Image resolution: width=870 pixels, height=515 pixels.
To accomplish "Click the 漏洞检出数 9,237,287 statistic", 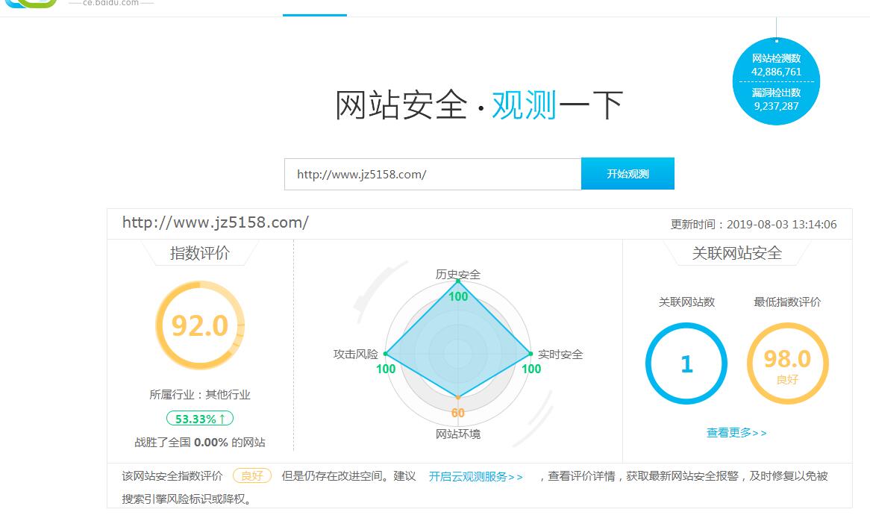I will click(x=776, y=99).
